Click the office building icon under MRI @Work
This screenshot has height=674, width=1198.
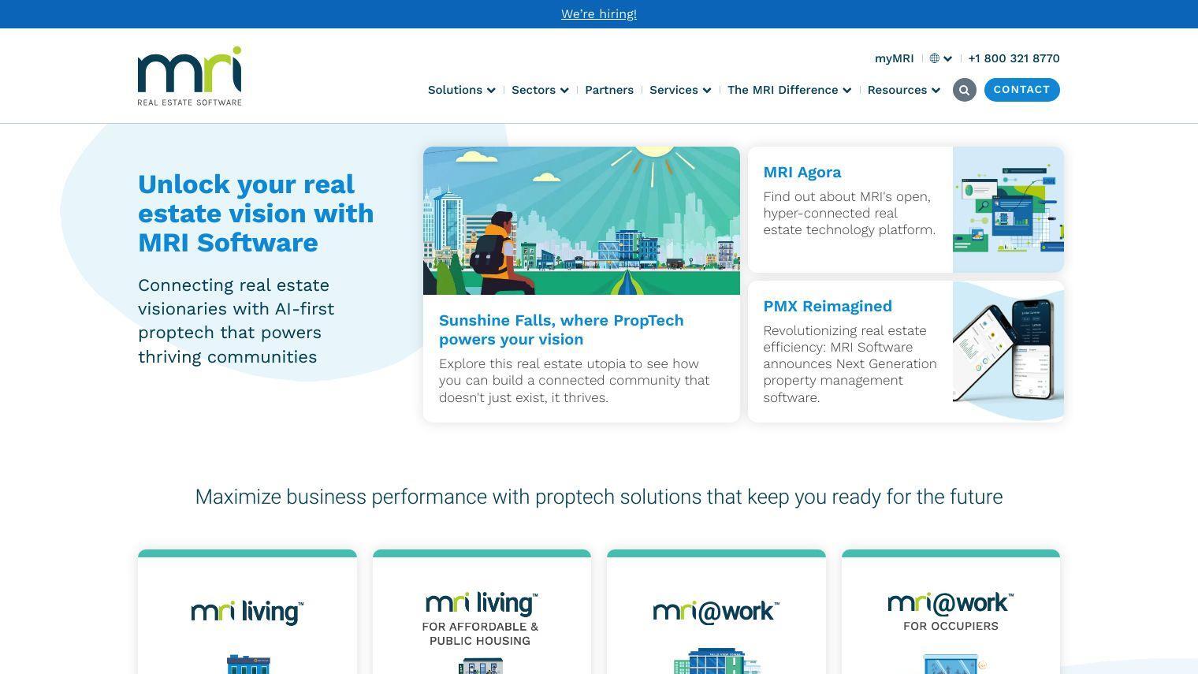(x=716, y=661)
